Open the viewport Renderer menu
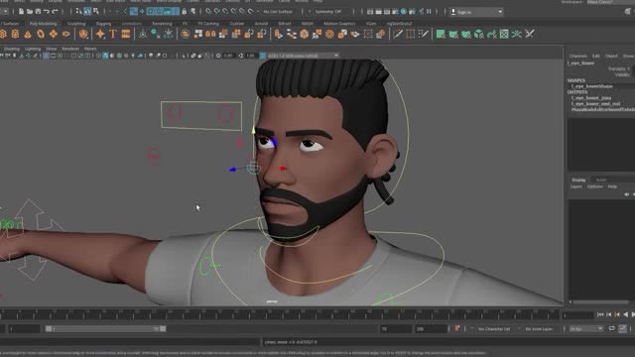The width and height of the screenshot is (635, 357). pos(70,49)
